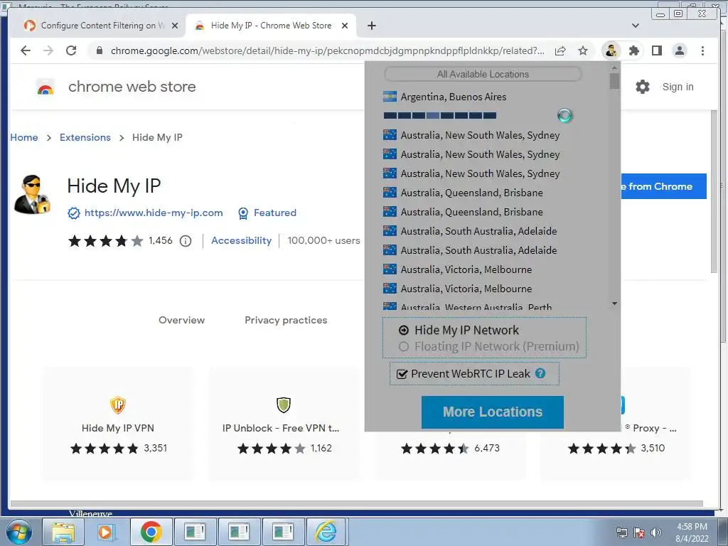Open the Chrome three-dot menu
Viewport: 728px width, 546px height.
702,50
